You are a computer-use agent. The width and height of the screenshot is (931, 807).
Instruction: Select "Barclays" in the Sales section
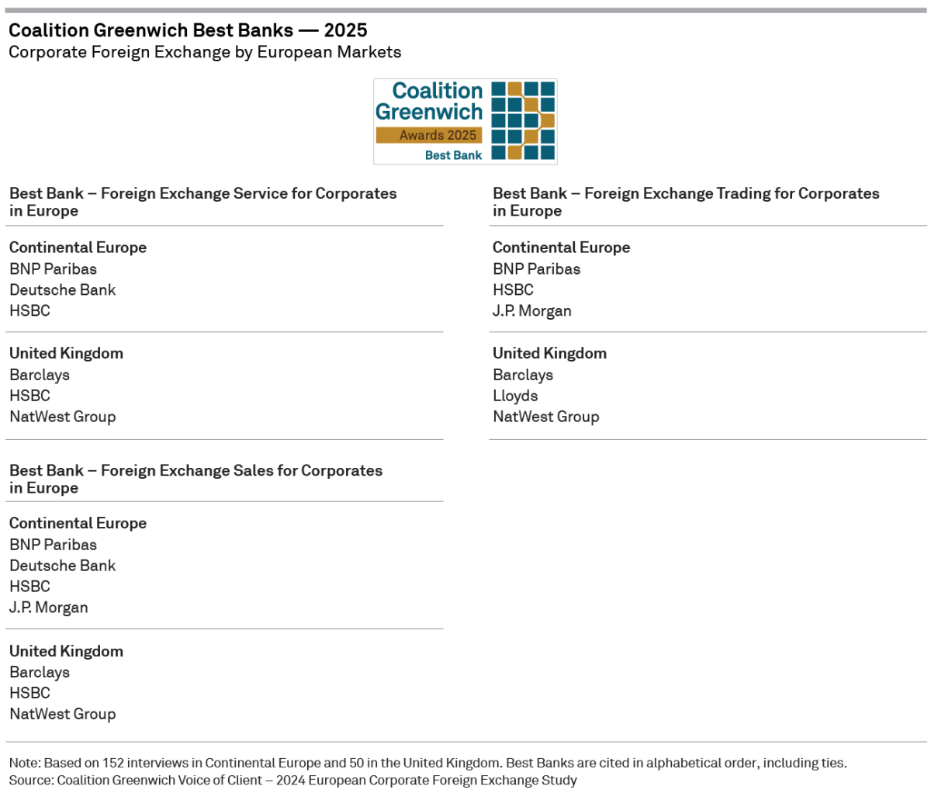coord(40,672)
